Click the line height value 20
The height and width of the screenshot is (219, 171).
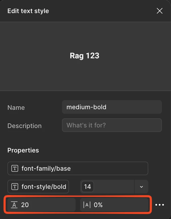pyautogui.click(x=25, y=205)
